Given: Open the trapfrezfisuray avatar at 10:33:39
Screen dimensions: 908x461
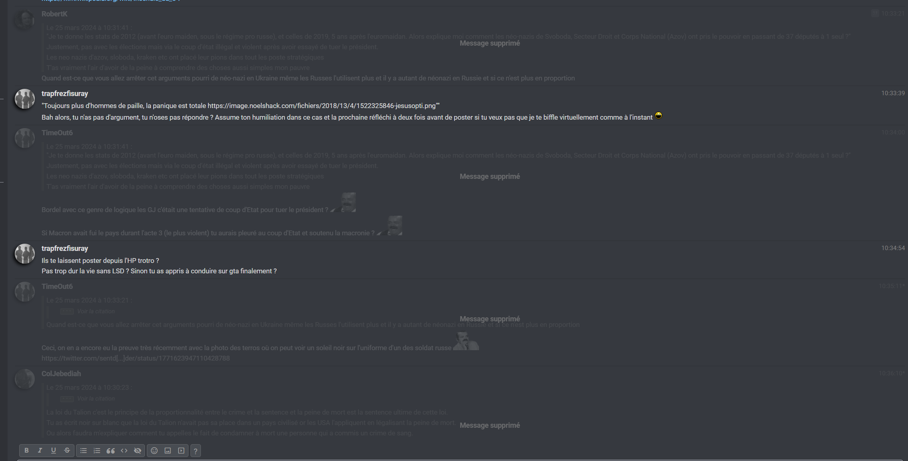Looking at the screenshot, I should coord(25,99).
